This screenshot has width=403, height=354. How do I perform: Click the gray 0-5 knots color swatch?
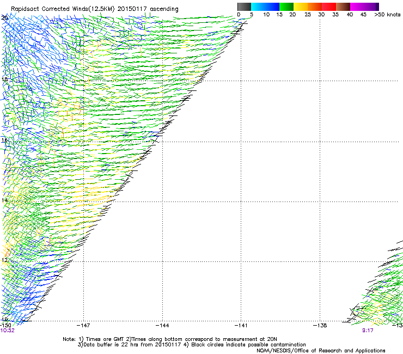coord(244,7)
